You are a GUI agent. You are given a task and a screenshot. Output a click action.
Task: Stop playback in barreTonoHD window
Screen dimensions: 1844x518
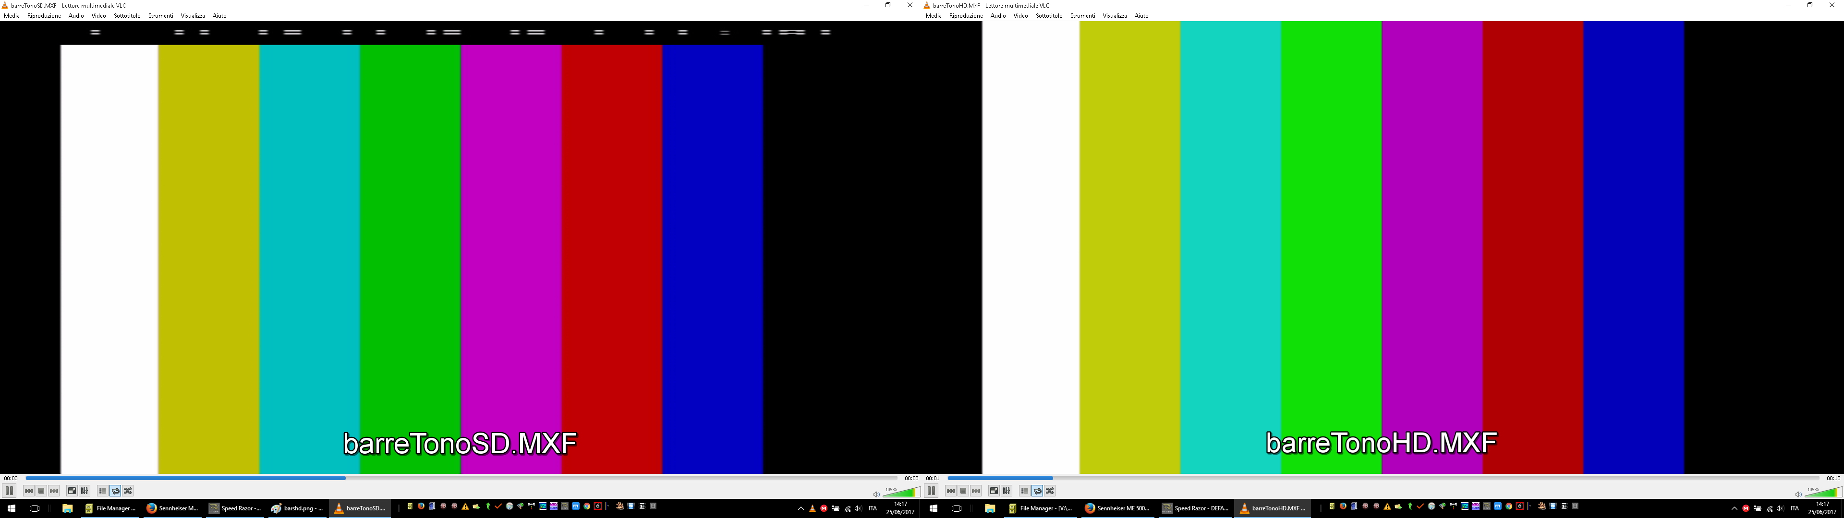coord(963,491)
